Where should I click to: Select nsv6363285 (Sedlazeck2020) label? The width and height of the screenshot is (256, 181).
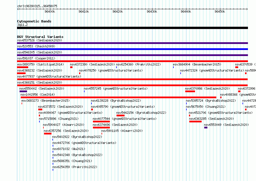coord(211,119)
